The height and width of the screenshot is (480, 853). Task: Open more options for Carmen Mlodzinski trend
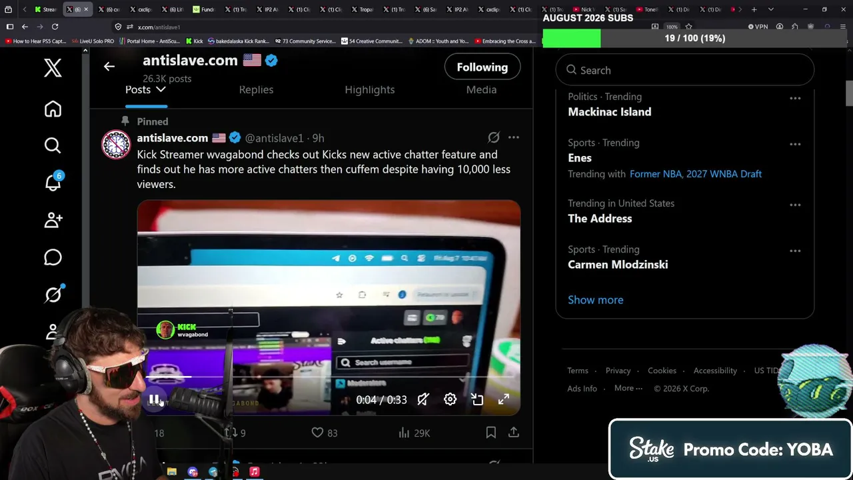795,251
